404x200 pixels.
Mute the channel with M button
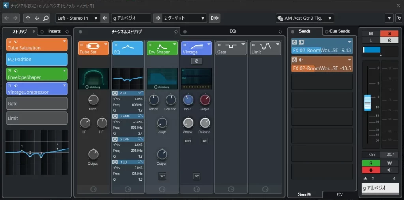click(x=371, y=34)
